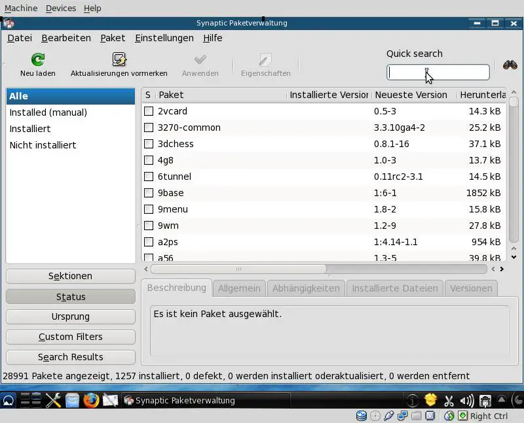Open the clipboard scissors tray icon

[449, 401]
